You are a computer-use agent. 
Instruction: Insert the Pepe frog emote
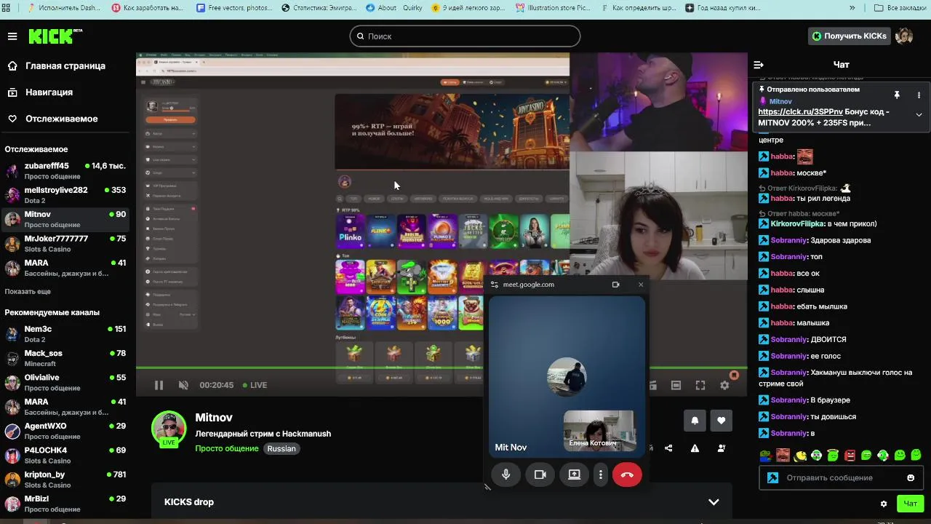766,456
